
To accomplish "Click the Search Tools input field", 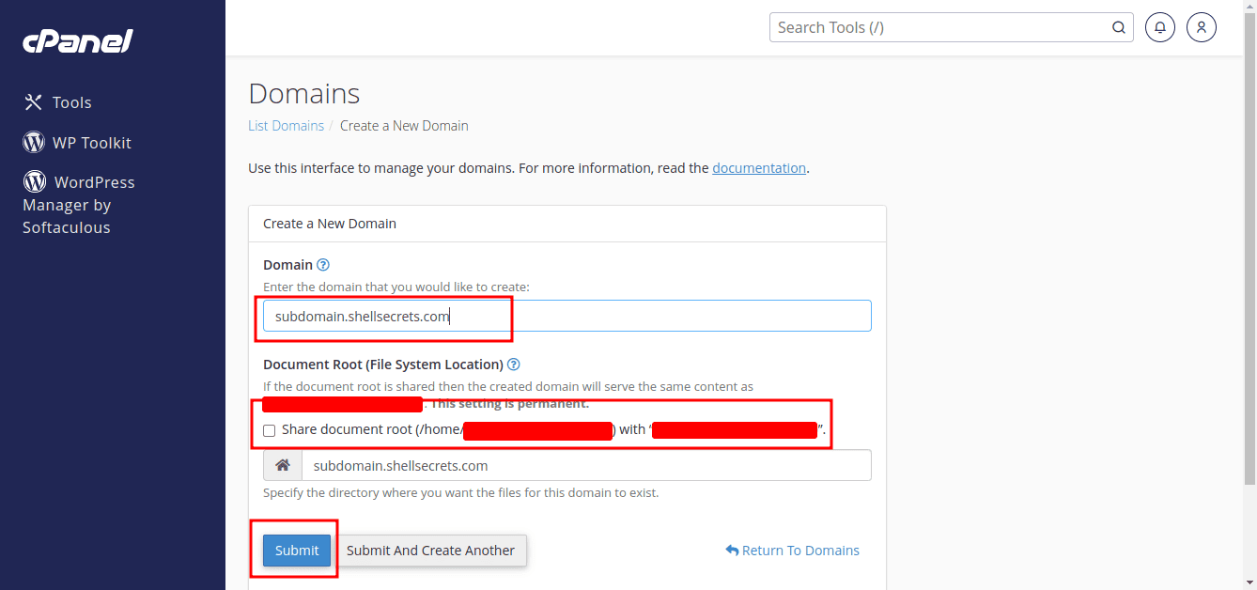I will click(x=939, y=27).
